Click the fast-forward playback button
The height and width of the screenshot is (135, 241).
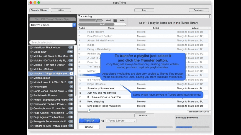(122, 20)
